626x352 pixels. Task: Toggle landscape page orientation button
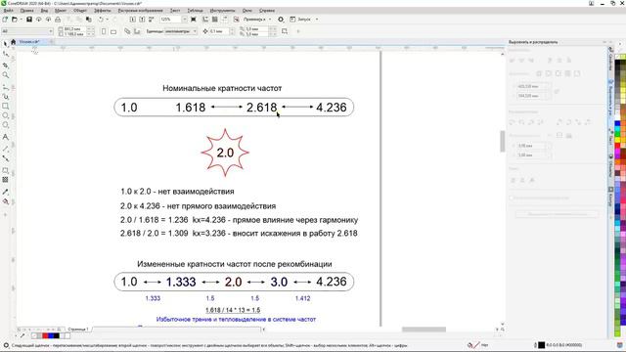pos(113,31)
